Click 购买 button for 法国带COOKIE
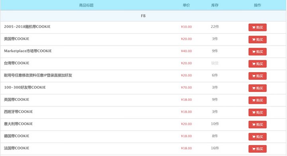This screenshot has height=156, width=287. pyautogui.click(x=258, y=149)
